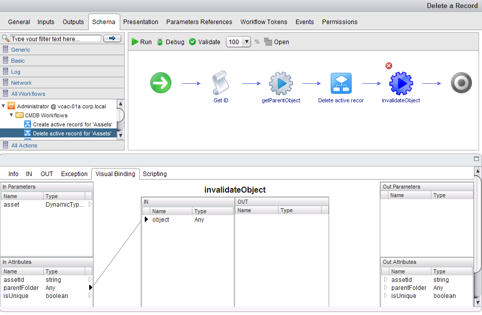Viewport: 482px width, 315px height.
Task: Switch to the Presentation tab
Action: [140, 22]
